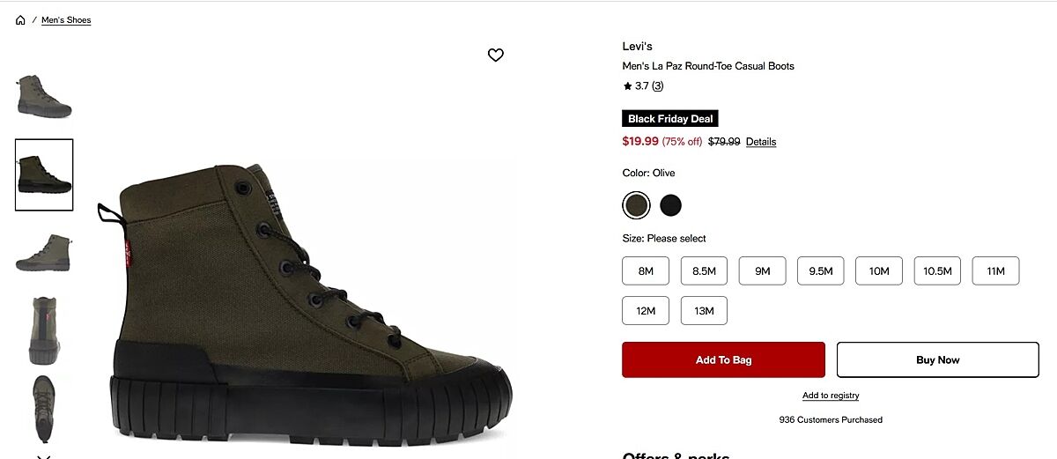Screen dimensions: 1057x459
Task: Click the star rating icon
Action: click(627, 86)
